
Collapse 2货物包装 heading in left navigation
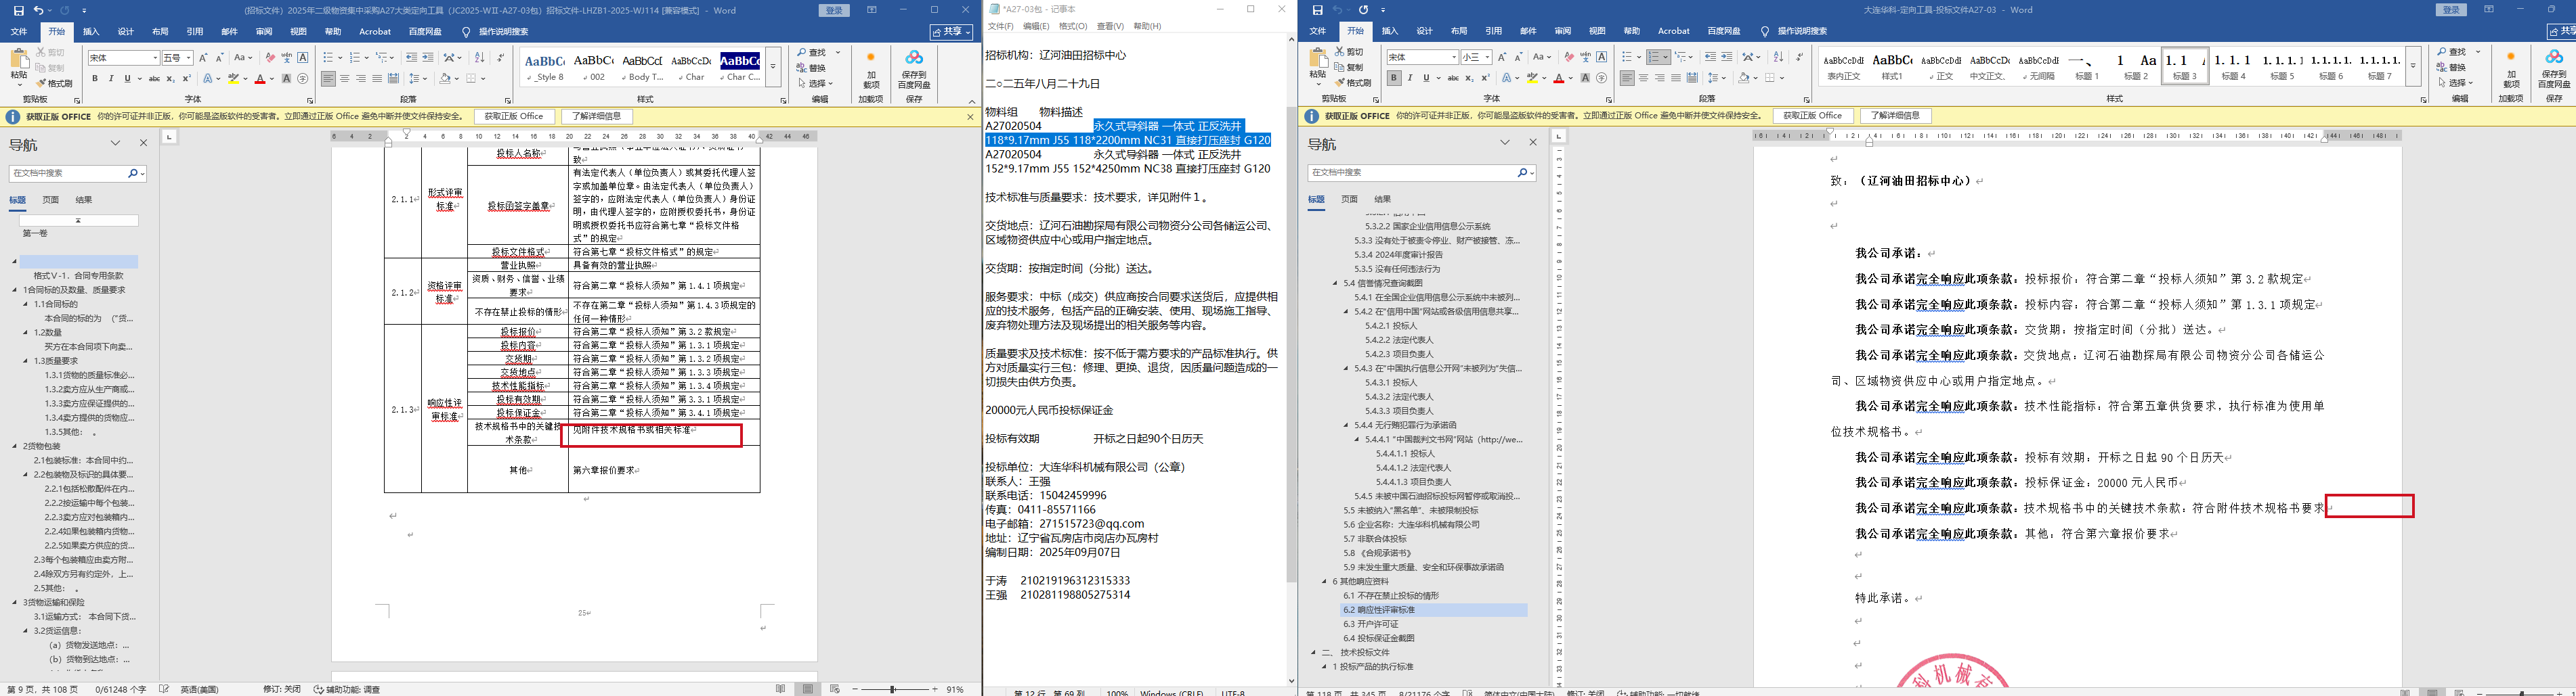[x=15, y=446]
